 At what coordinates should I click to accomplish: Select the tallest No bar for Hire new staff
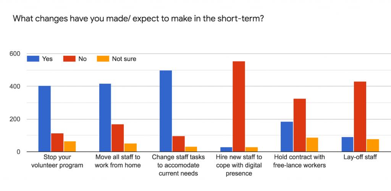click(x=239, y=107)
